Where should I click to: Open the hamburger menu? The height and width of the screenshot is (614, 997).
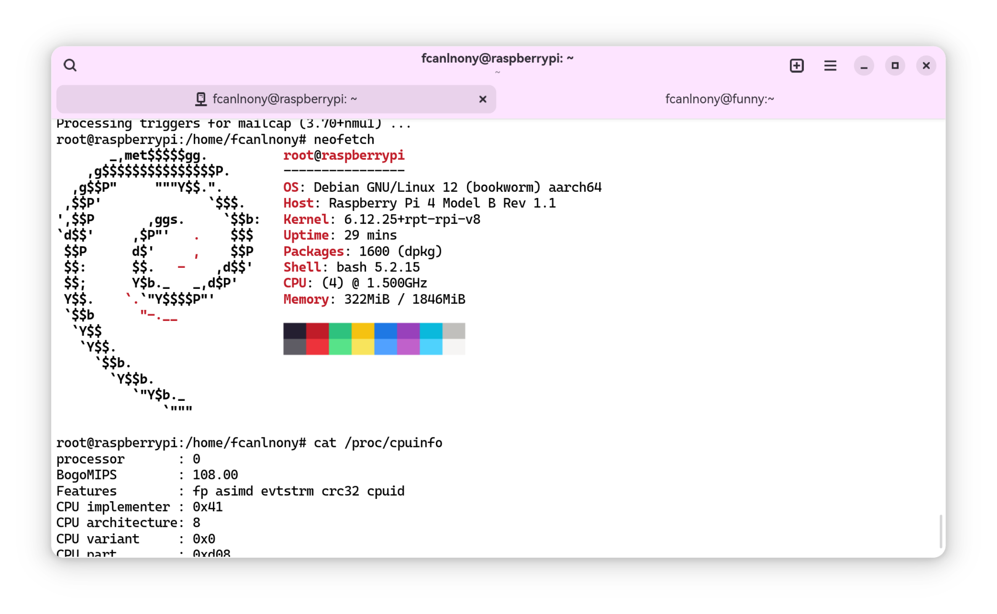point(830,66)
